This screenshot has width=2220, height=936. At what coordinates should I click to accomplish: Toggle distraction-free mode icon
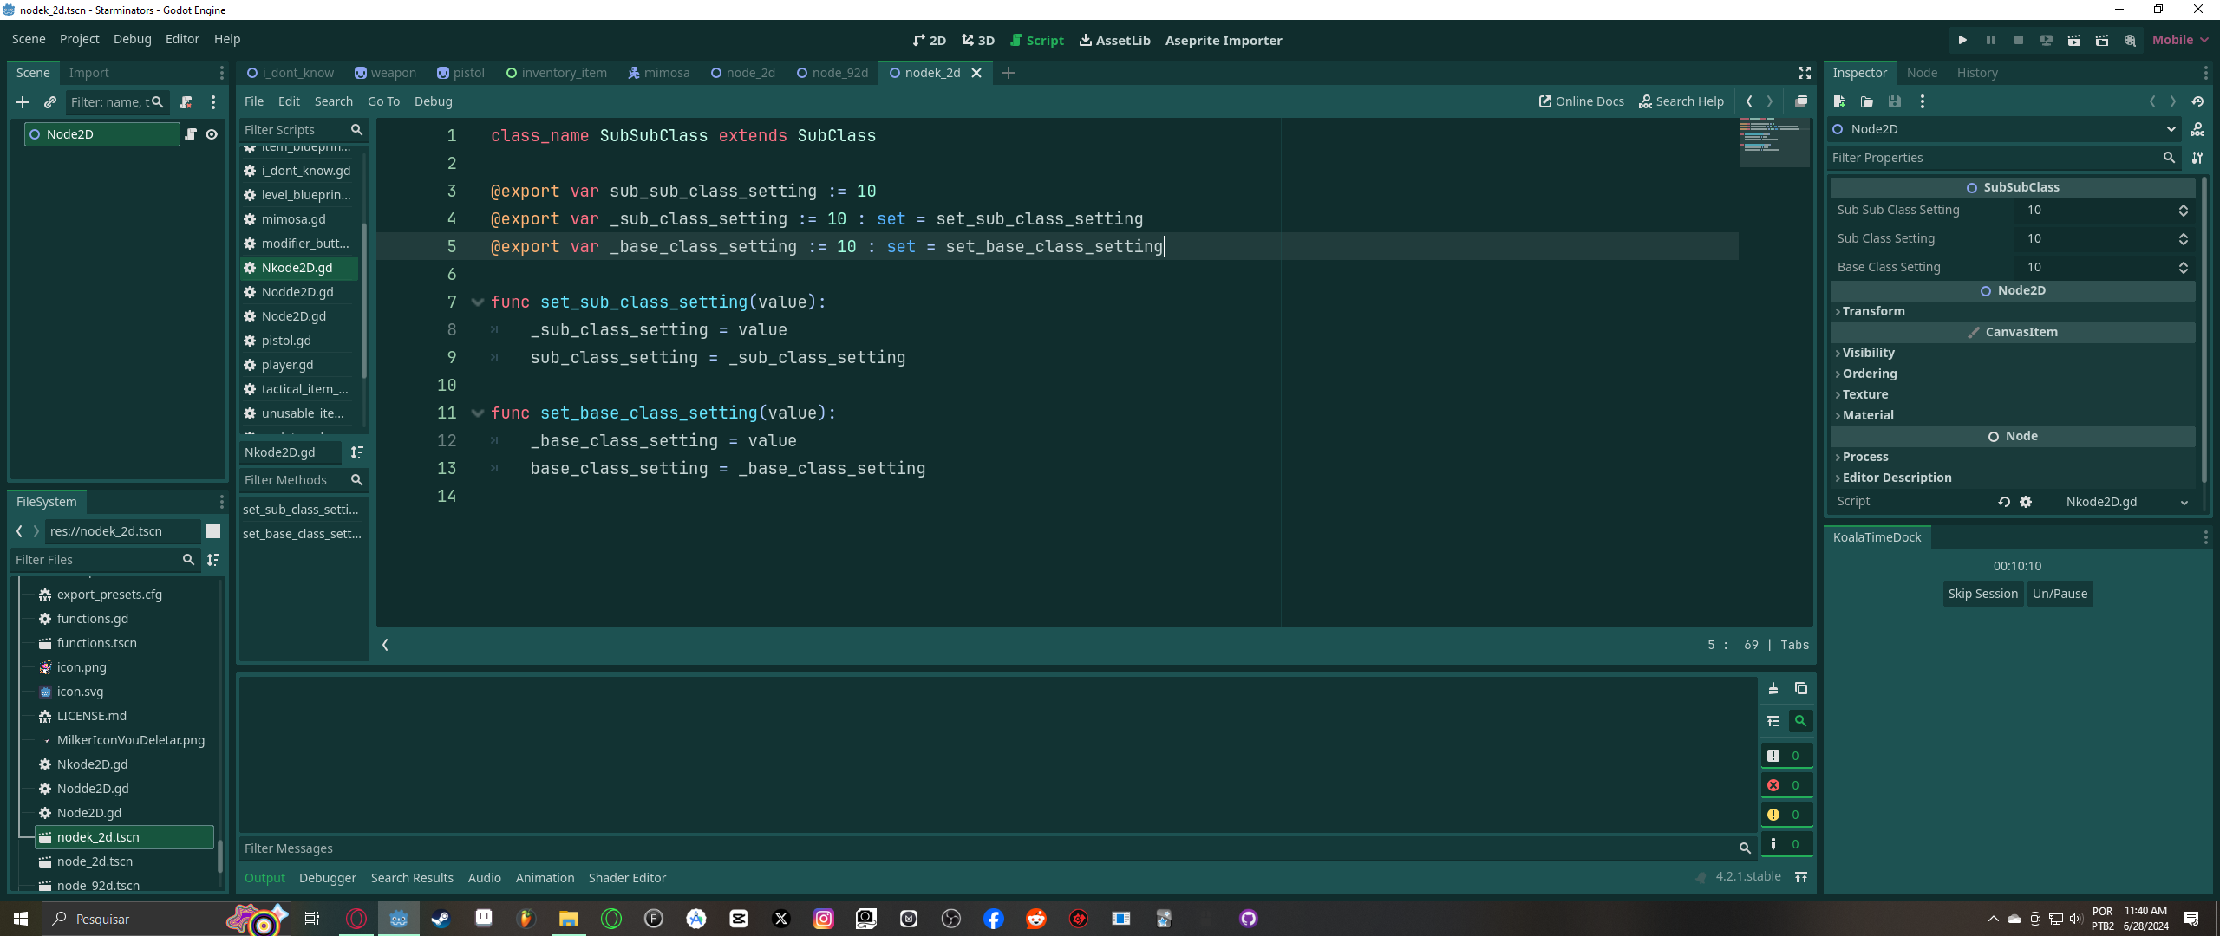[x=1805, y=73]
